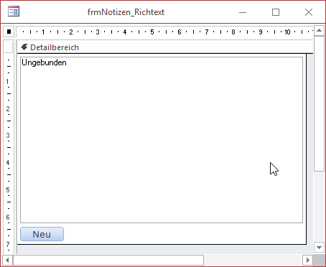Click the horizontal scrollbar thumb

click(x=108, y=260)
